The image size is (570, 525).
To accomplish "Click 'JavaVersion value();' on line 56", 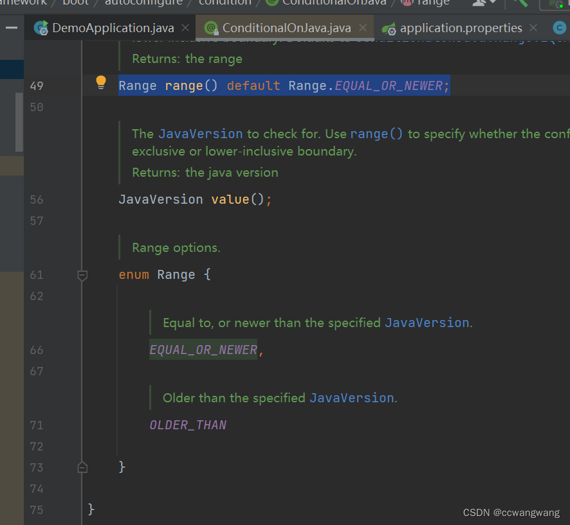I will (x=195, y=199).
